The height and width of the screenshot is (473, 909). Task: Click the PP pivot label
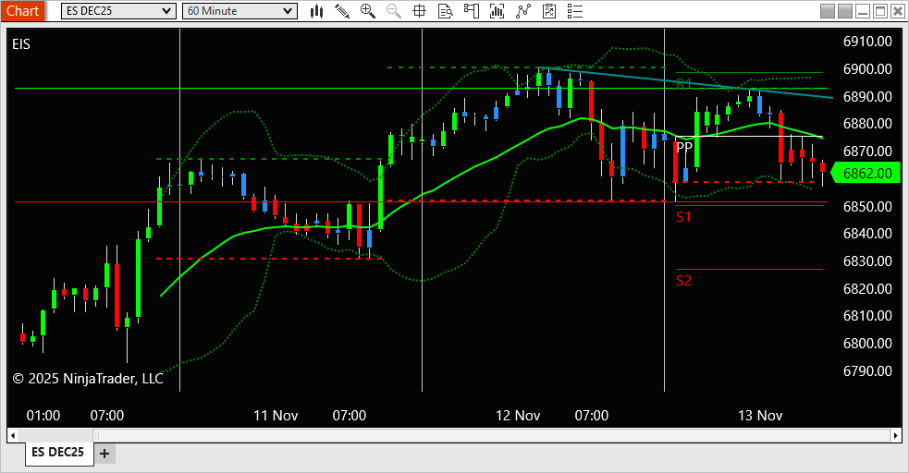(684, 147)
